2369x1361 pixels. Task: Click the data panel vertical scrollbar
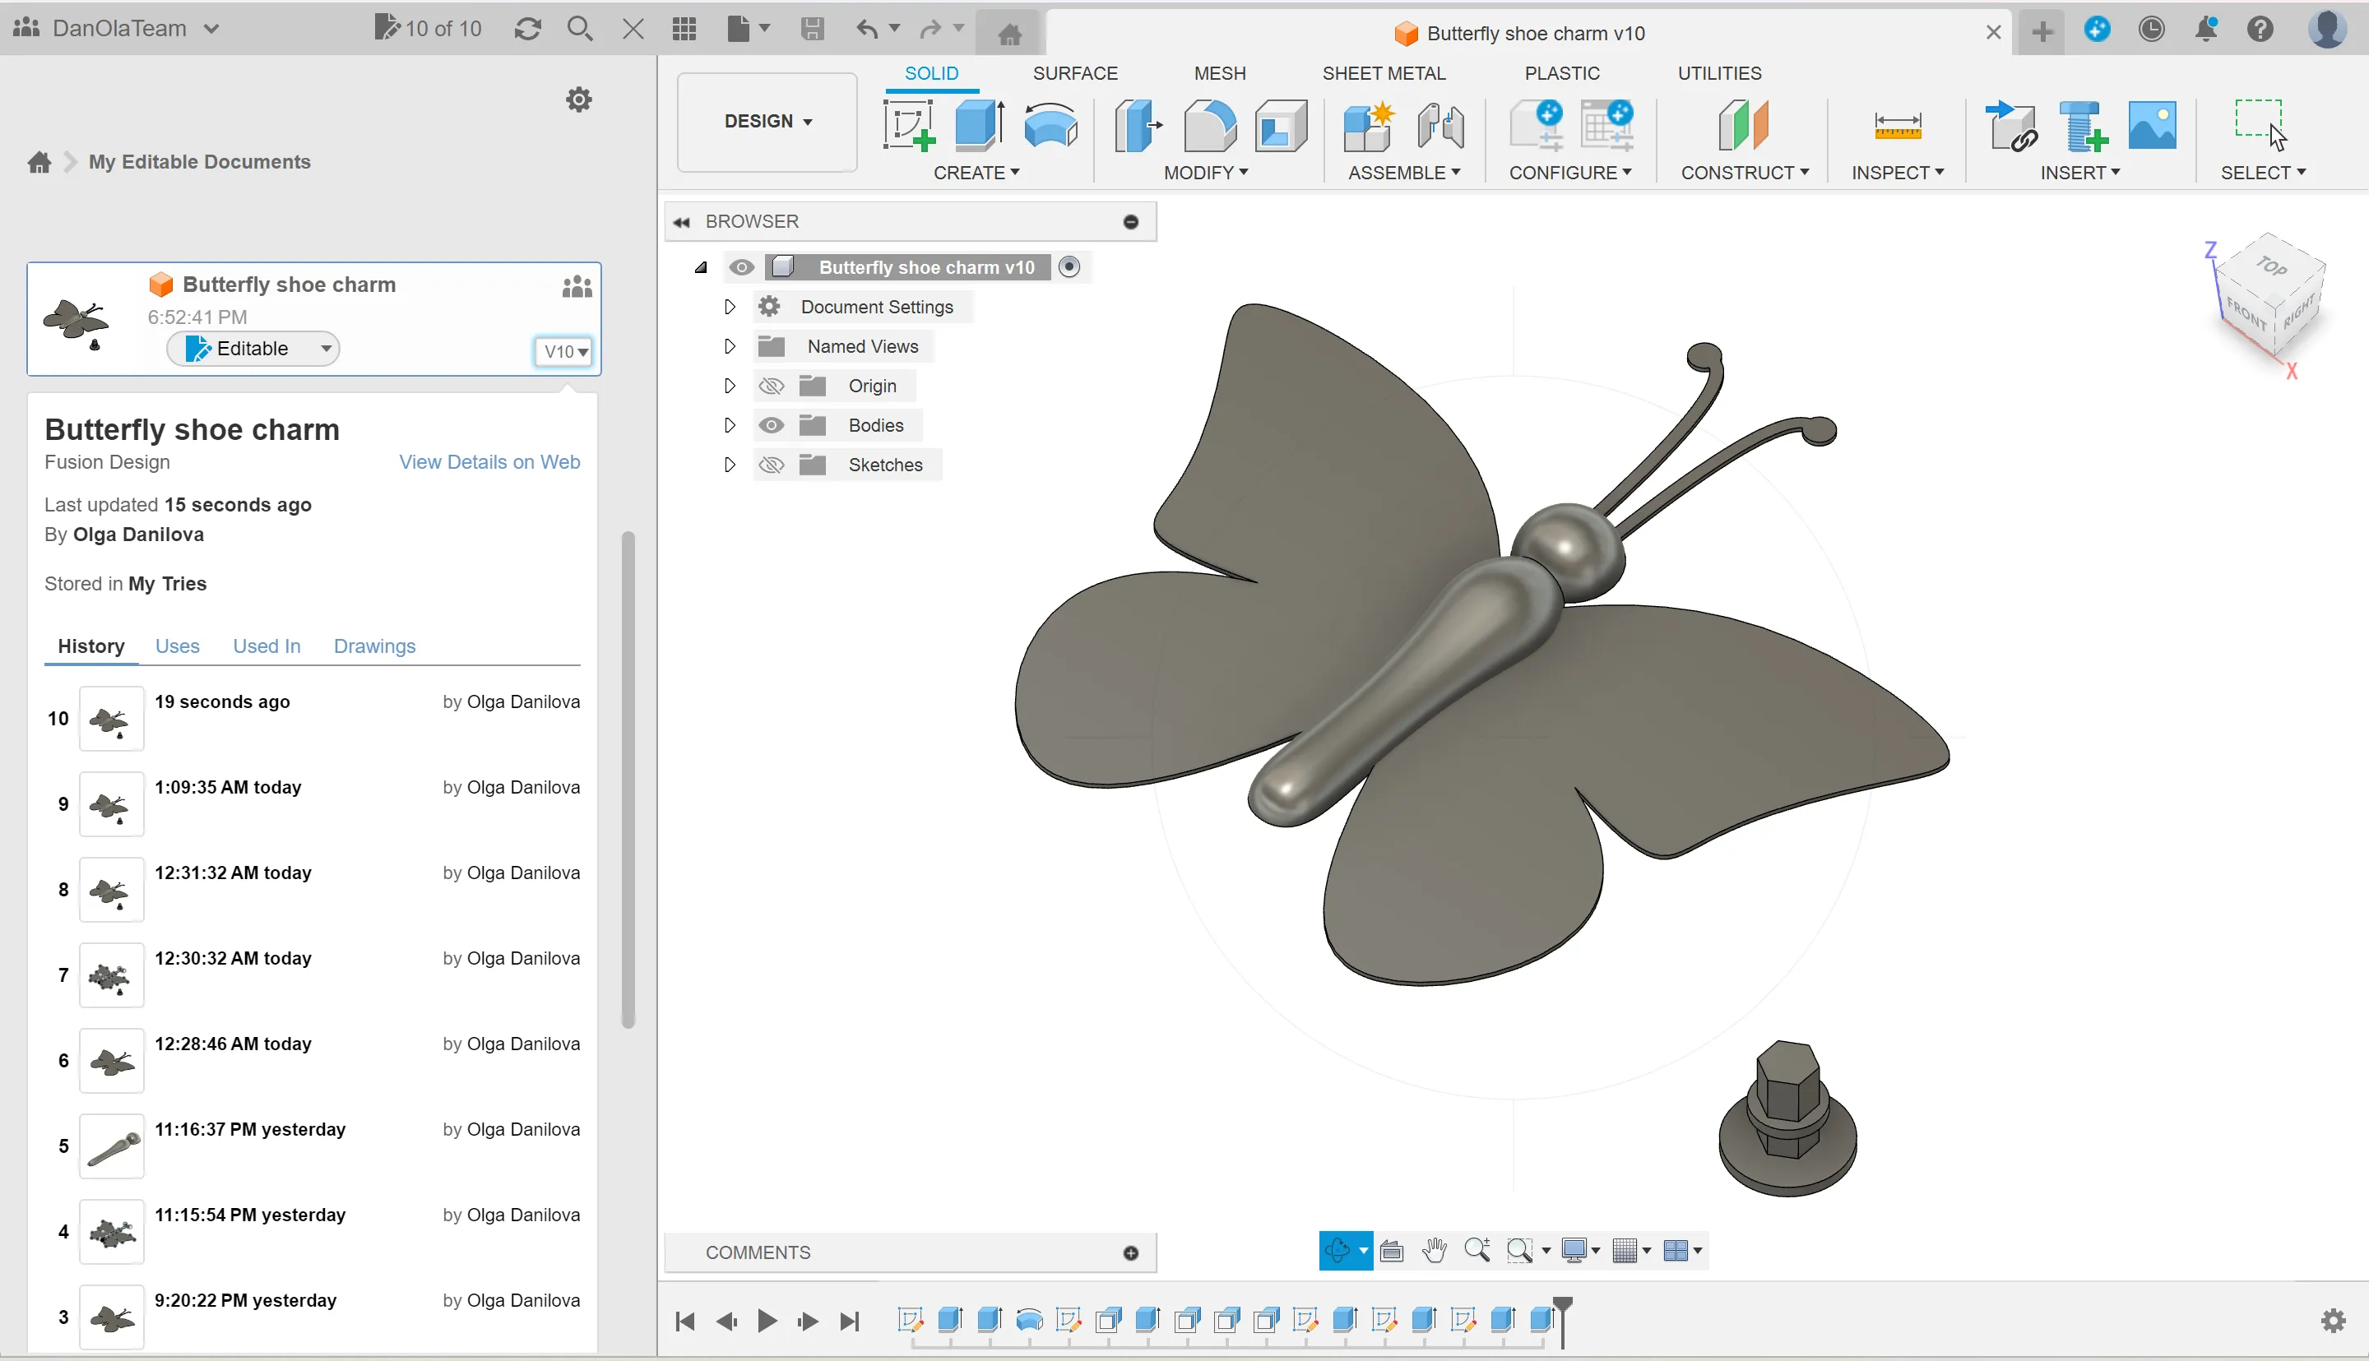[628, 780]
